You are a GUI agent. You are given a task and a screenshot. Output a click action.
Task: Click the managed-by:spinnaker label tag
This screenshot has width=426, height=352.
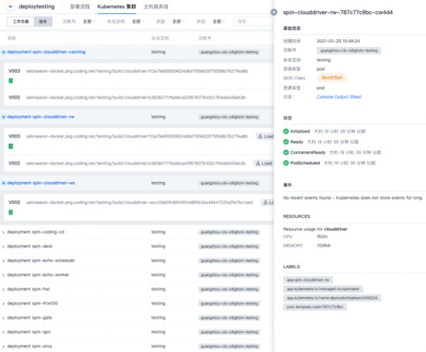tap(323, 289)
